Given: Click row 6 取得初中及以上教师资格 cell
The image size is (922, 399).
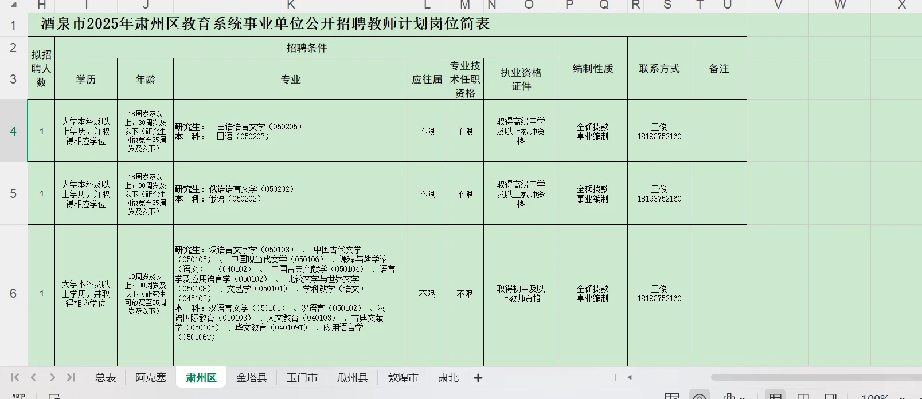Looking at the screenshot, I should point(521,293).
